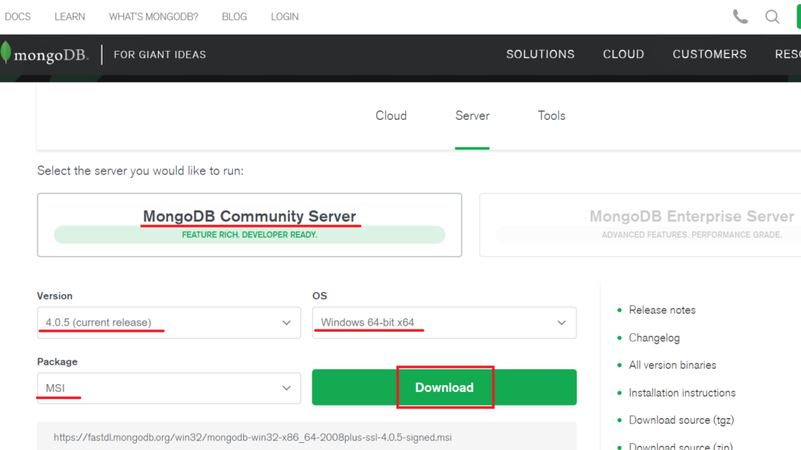This screenshot has height=450, width=801.
Task: Click the phone contact icon
Action: click(x=740, y=16)
